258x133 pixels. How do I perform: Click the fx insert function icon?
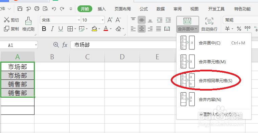tap(65, 45)
